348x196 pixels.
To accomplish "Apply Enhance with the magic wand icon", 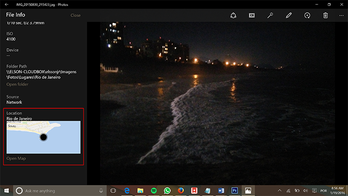I will [270, 16].
